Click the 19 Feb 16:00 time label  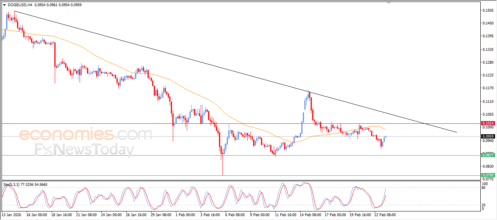click(360, 215)
